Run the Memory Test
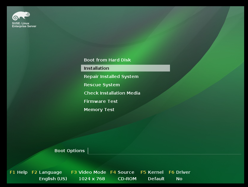The width and height of the screenshot is (248, 187). pos(99,110)
